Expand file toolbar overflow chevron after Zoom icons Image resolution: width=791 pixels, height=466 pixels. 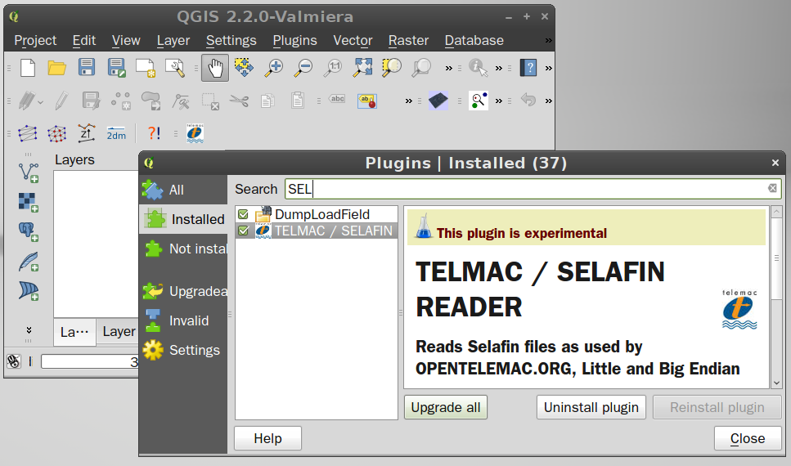pyautogui.click(x=448, y=68)
